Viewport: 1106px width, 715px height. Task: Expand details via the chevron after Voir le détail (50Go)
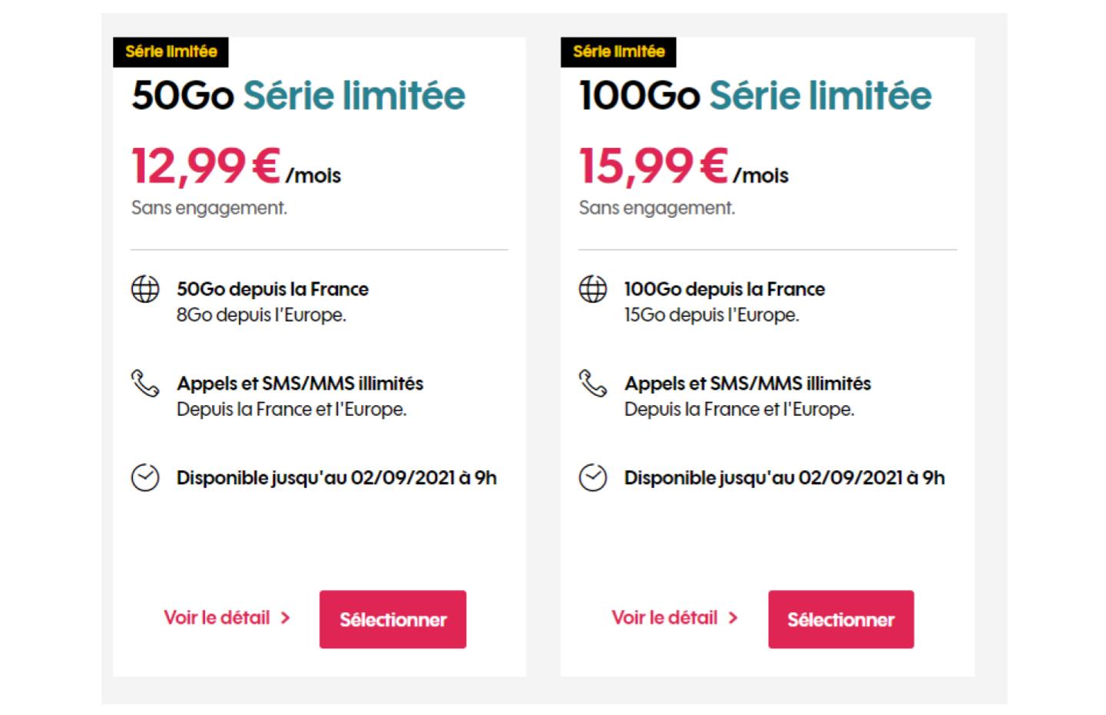[x=285, y=618]
